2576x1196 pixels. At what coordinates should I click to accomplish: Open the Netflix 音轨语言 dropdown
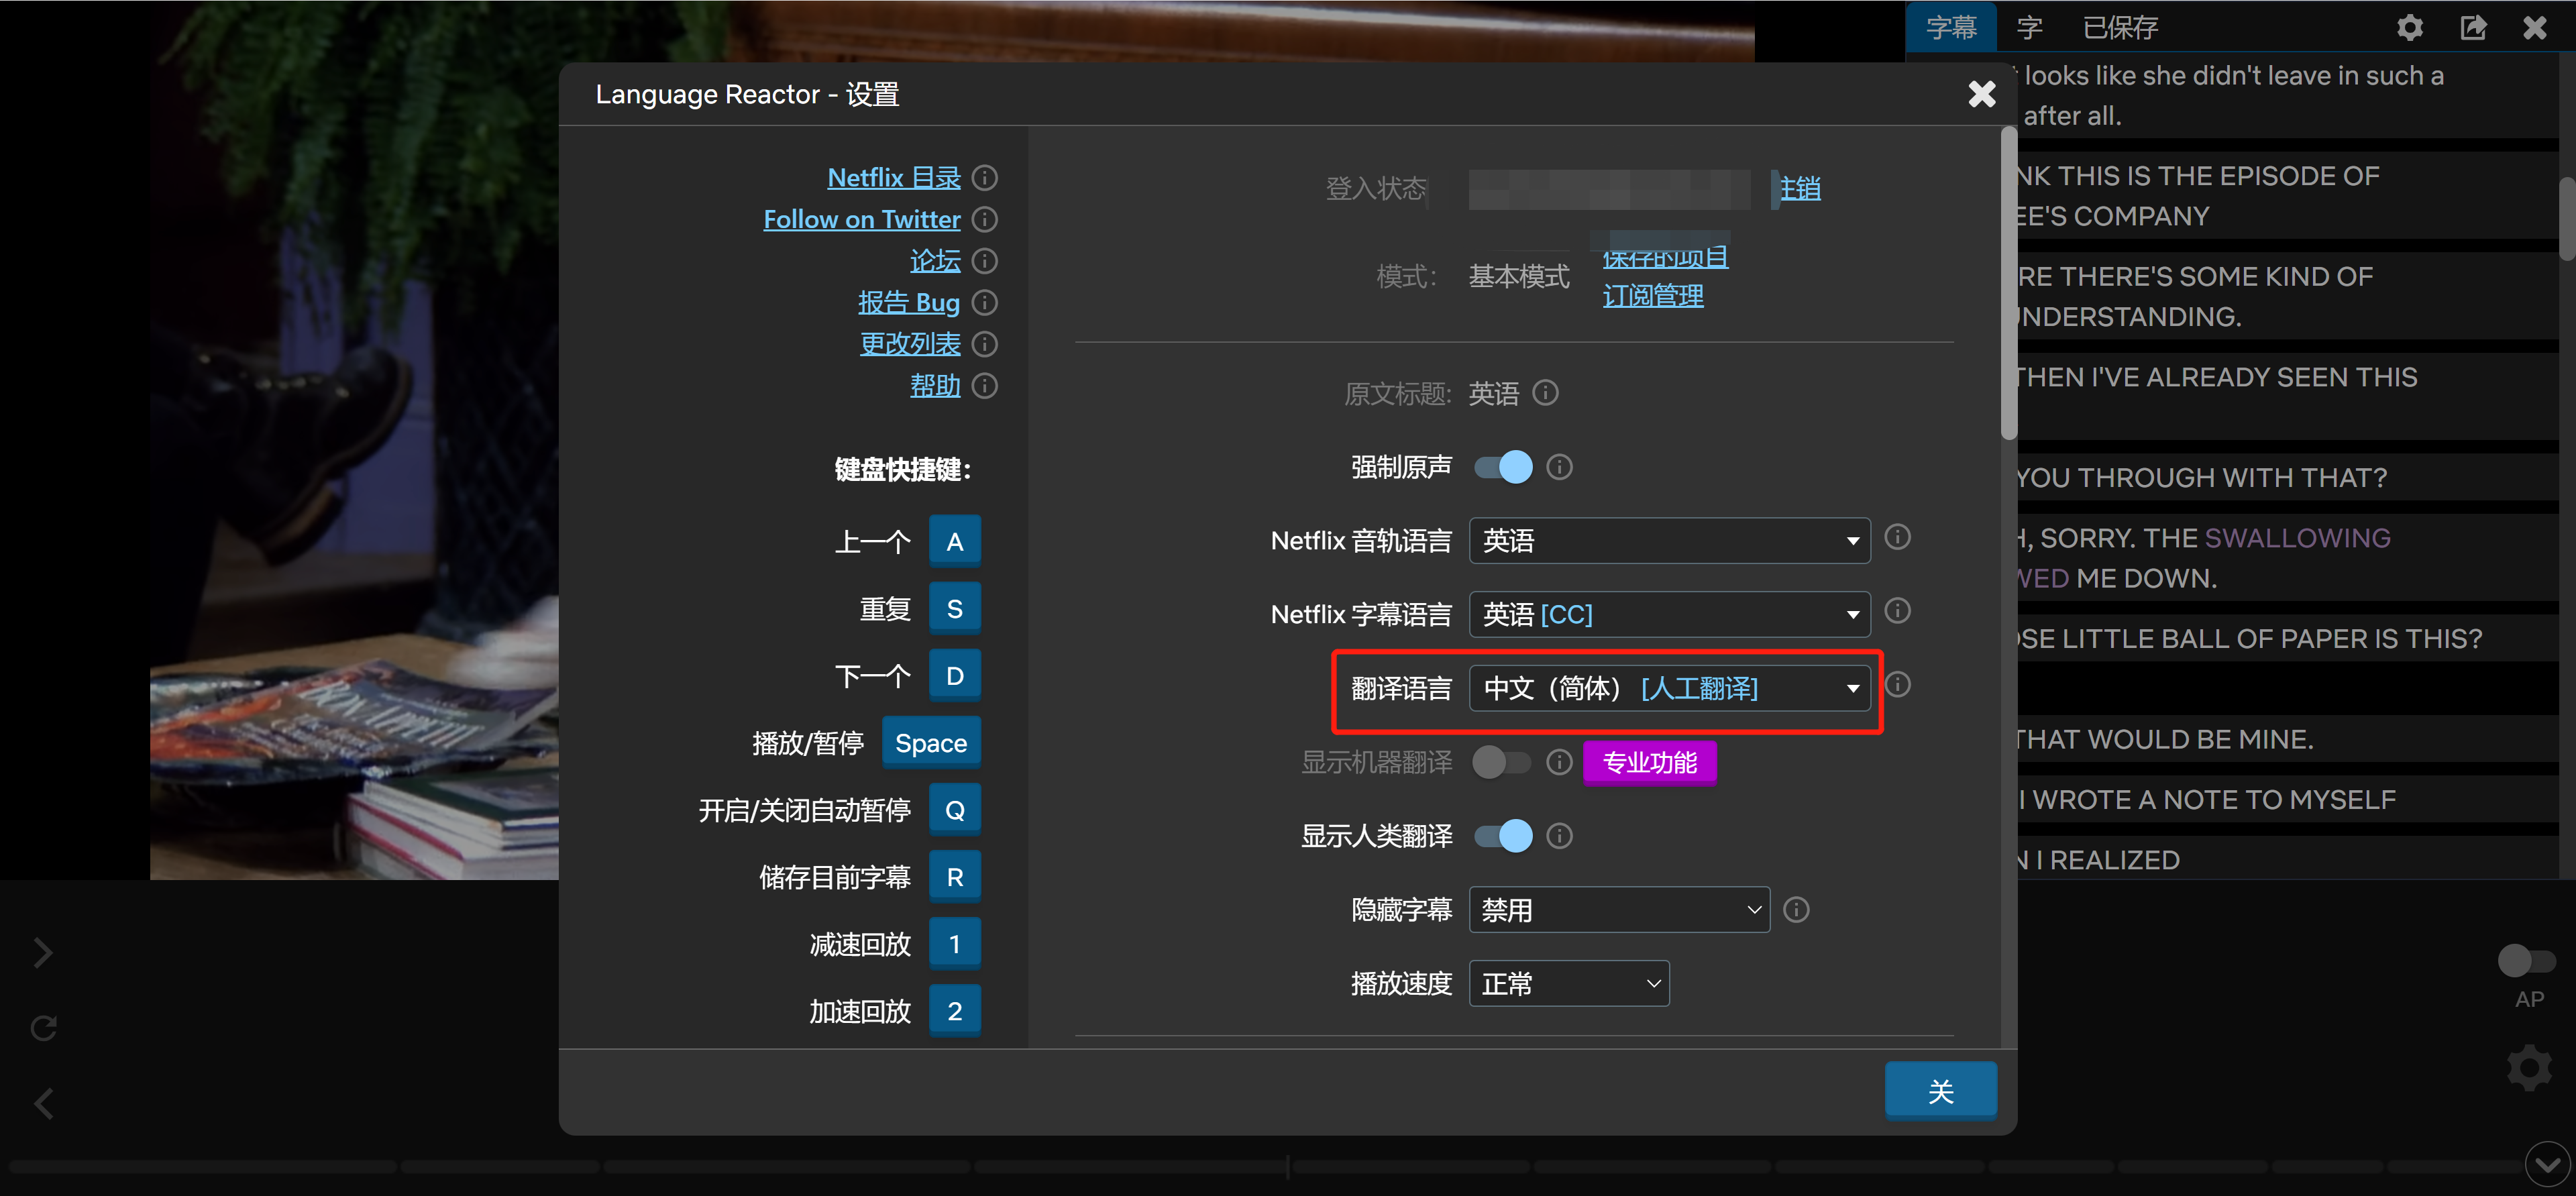[1669, 541]
